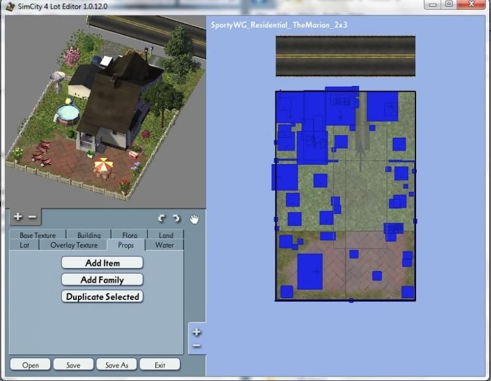Select the Props tab
The height and width of the screenshot is (381, 491).
pyautogui.click(x=126, y=245)
